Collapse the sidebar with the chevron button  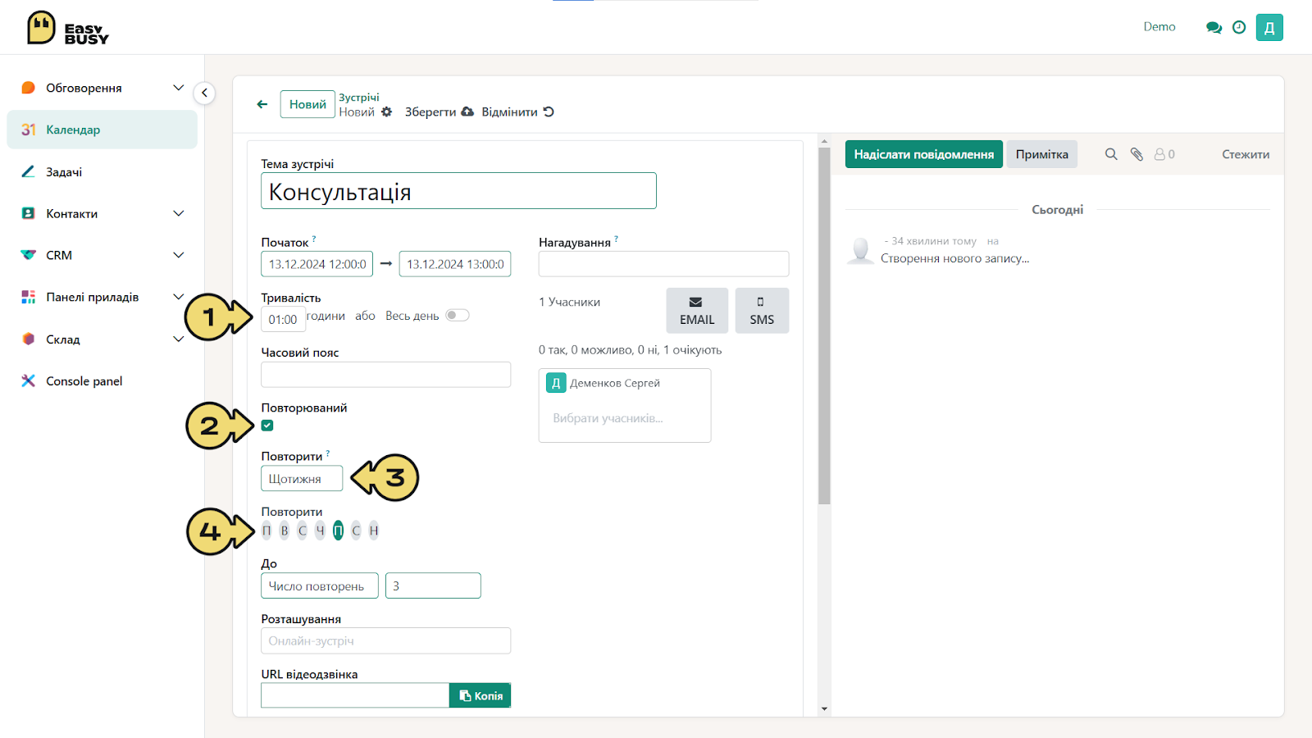click(x=204, y=93)
